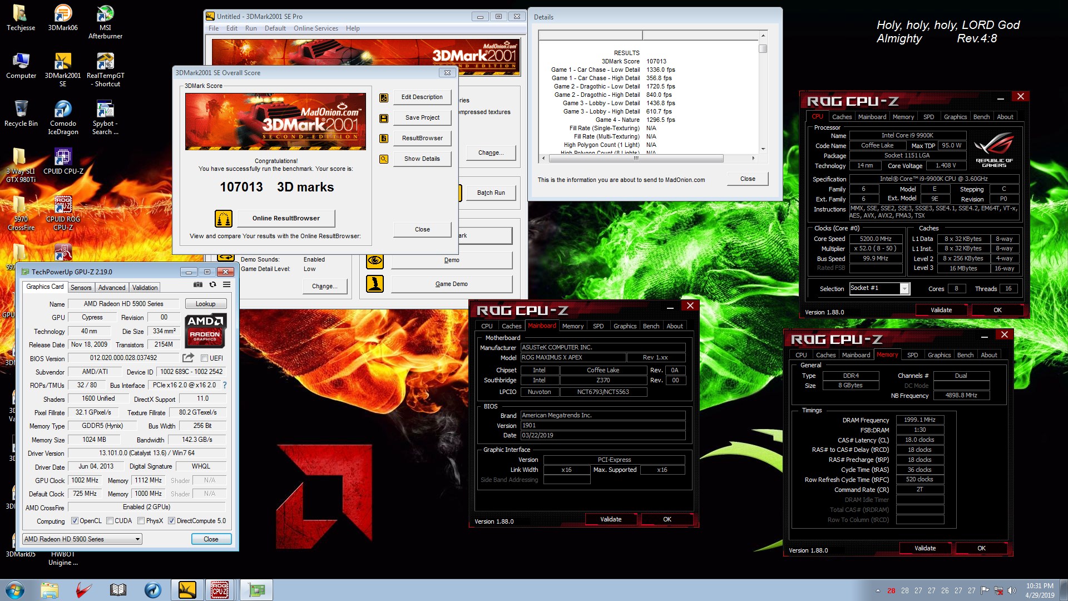Toggle the OpenCL checkbox
Image resolution: width=1068 pixels, height=601 pixels.
tap(75, 521)
